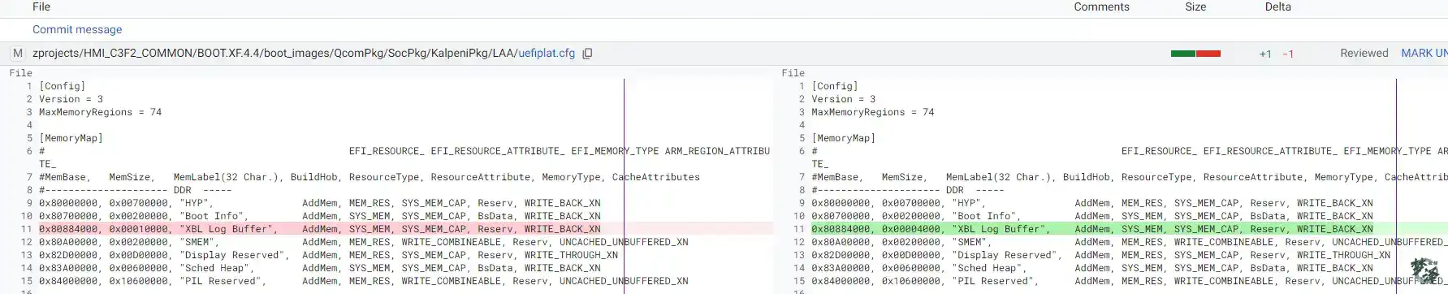1448x294 pixels.
Task: Click '[Config]' line in left diff pane
Action: point(63,86)
